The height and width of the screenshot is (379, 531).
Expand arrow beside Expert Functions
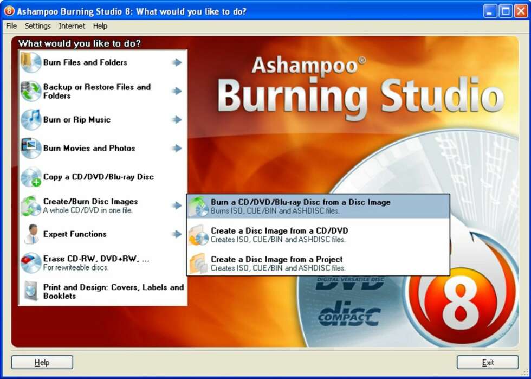pos(177,234)
